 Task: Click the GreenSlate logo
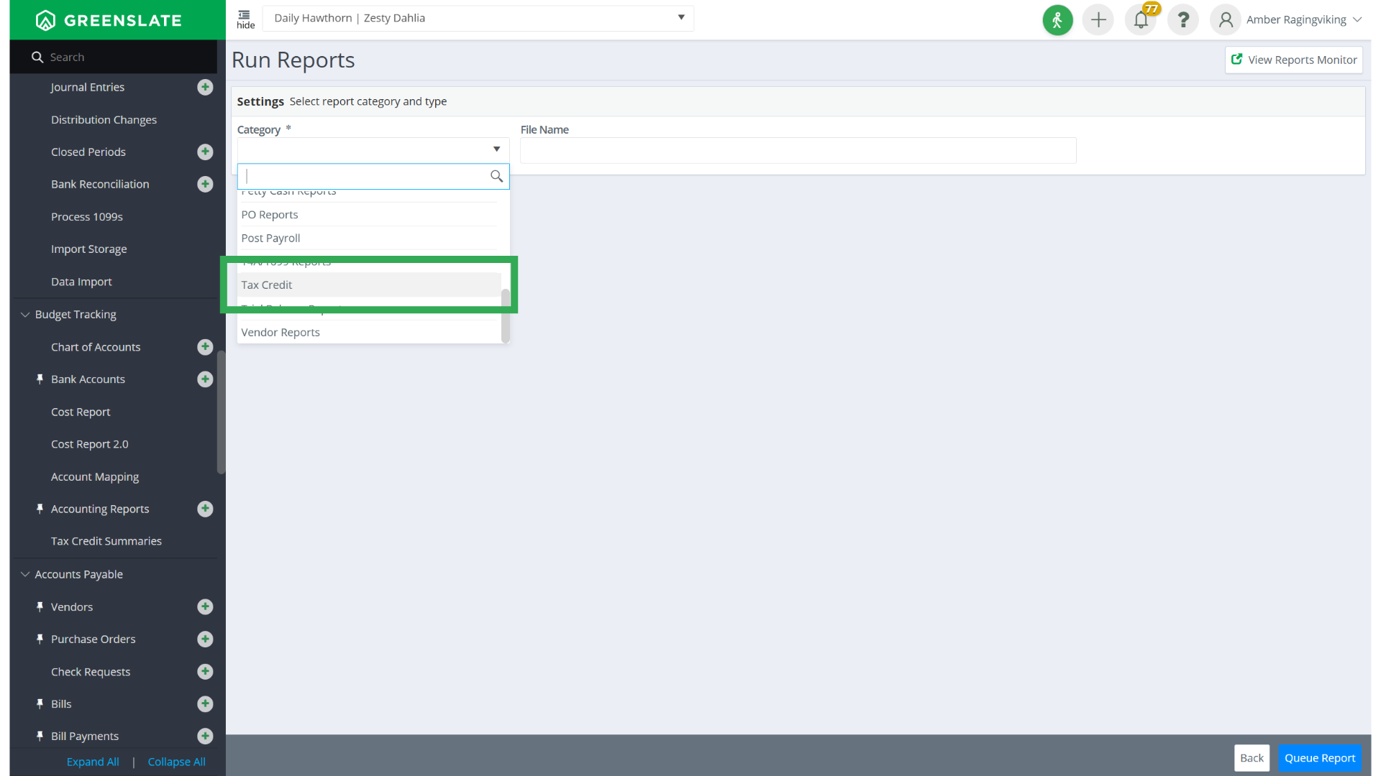(109, 20)
